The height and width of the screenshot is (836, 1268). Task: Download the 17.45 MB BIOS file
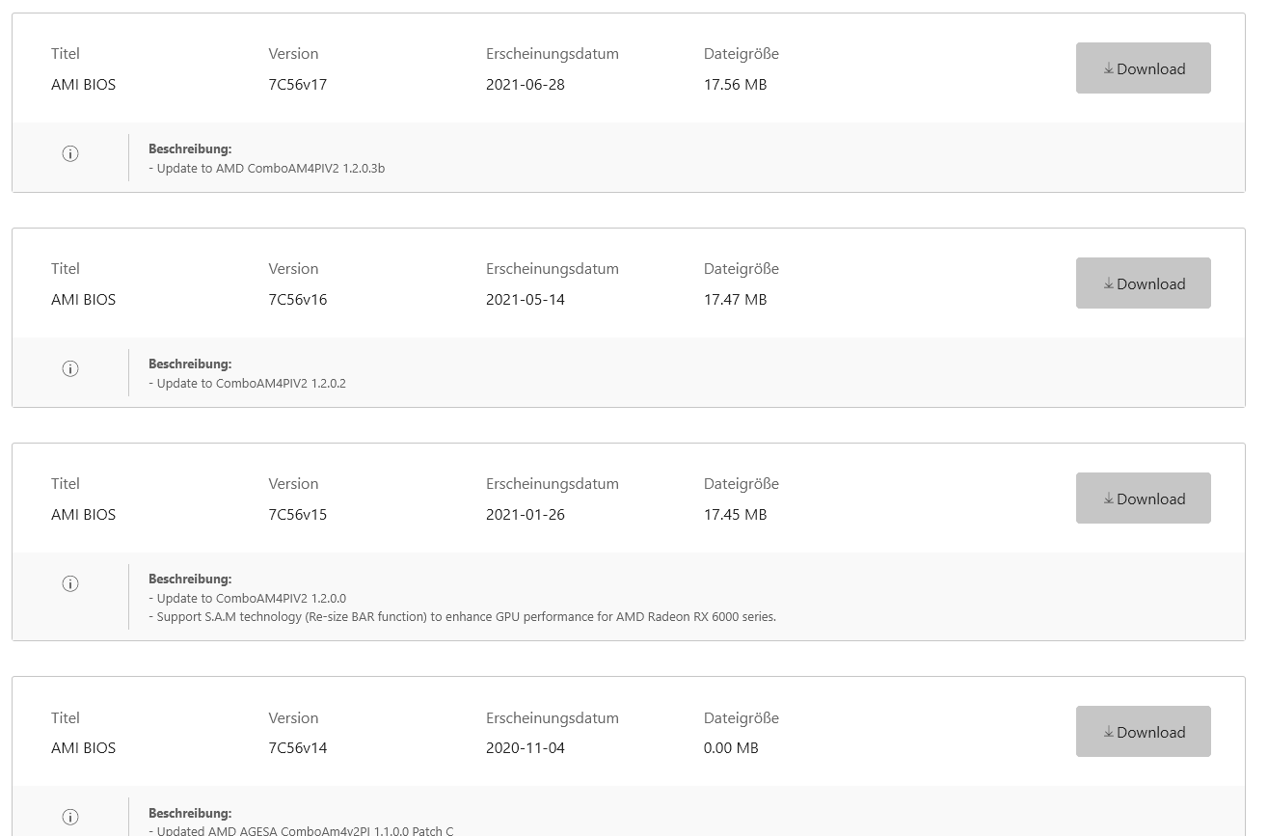click(1143, 499)
